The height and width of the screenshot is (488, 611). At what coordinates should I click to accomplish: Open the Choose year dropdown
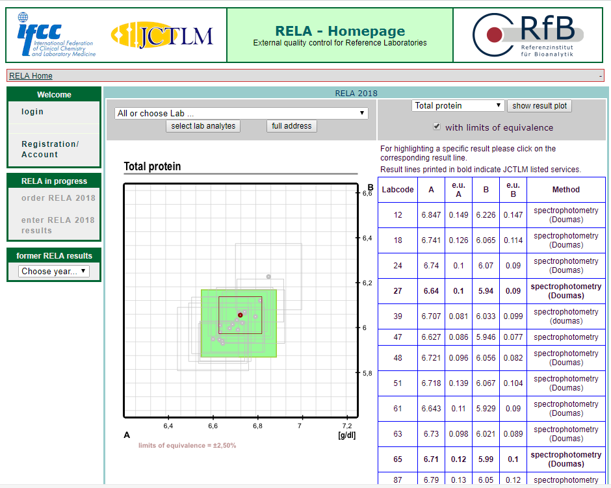coord(54,272)
